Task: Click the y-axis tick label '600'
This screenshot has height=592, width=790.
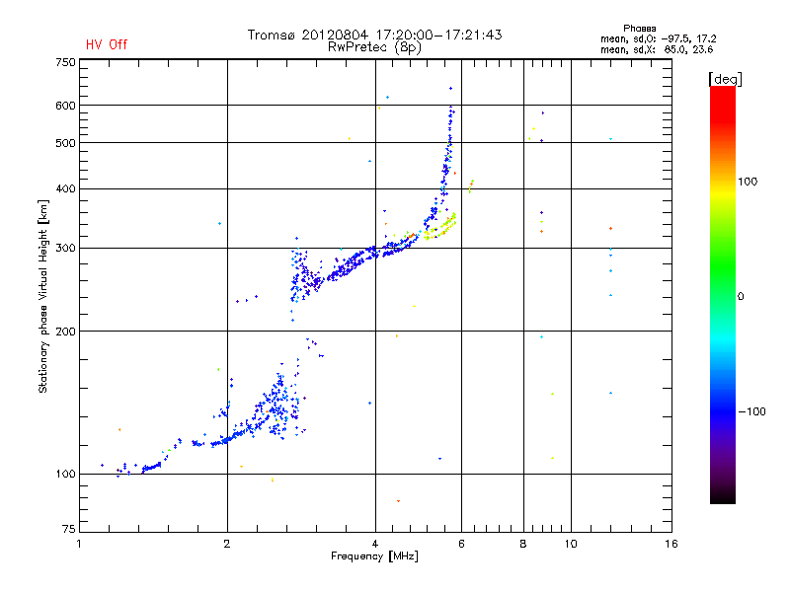Action: pos(65,106)
